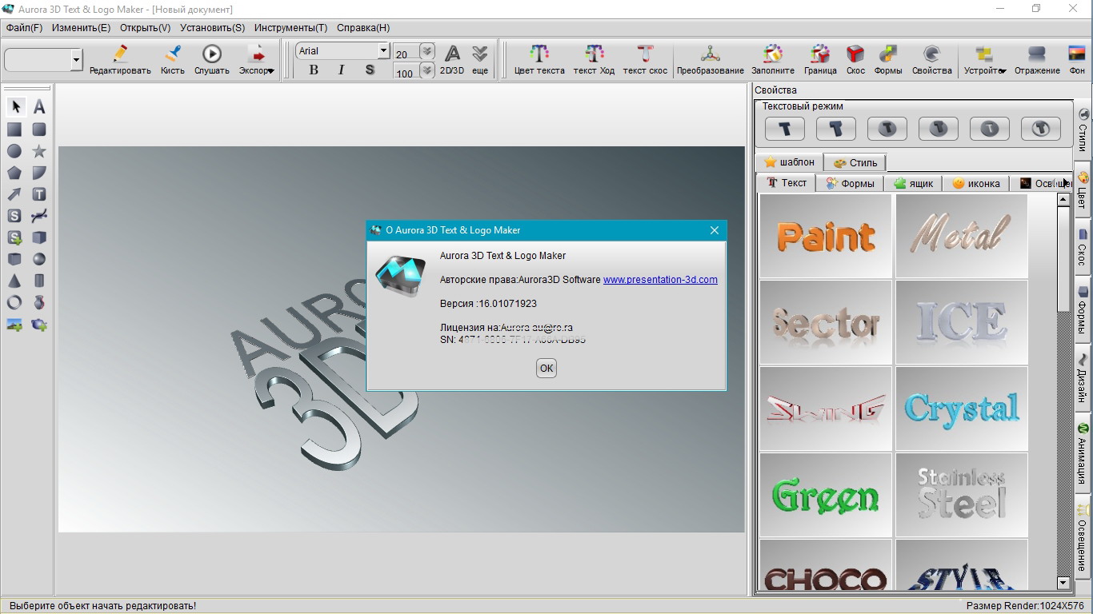This screenshot has height=614, width=1093.
Task: Toggle 2D/3D text mode
Action: coord(452,60)
